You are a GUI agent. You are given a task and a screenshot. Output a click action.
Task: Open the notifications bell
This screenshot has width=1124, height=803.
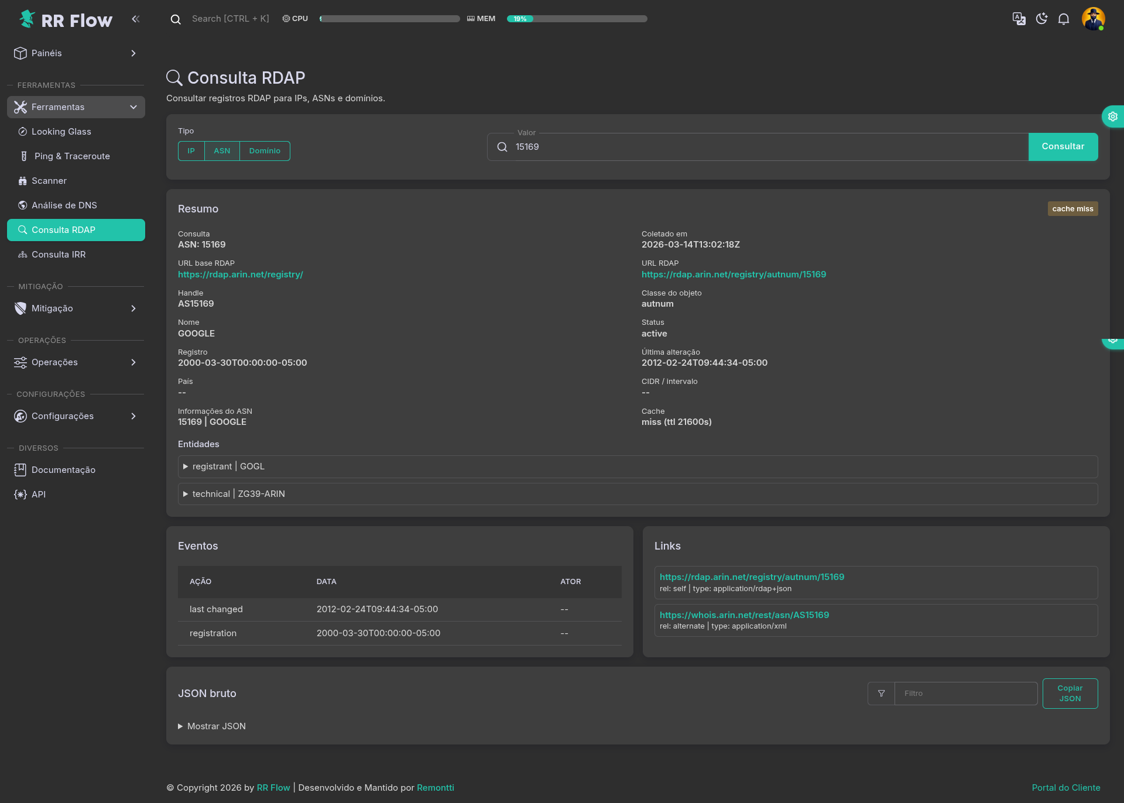[x=1064, y=19]
